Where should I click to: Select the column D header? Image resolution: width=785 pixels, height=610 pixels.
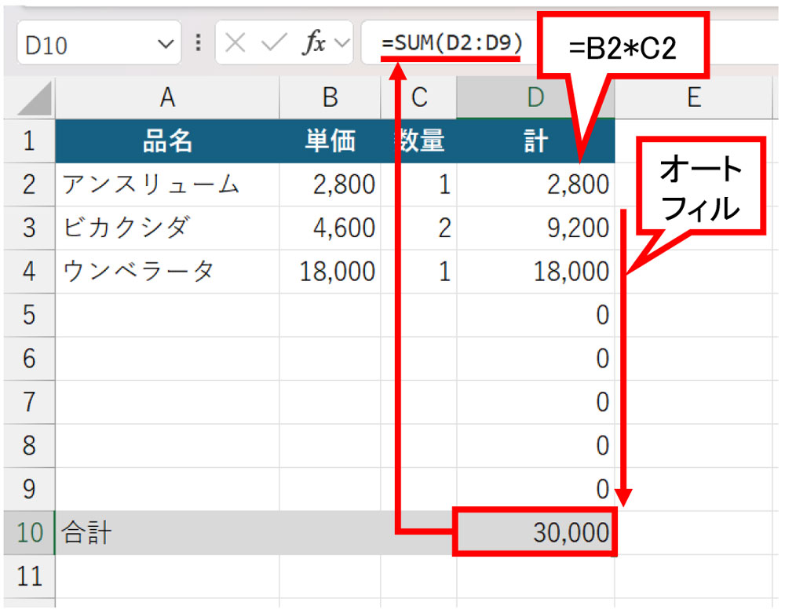click(x=535, y=97)
